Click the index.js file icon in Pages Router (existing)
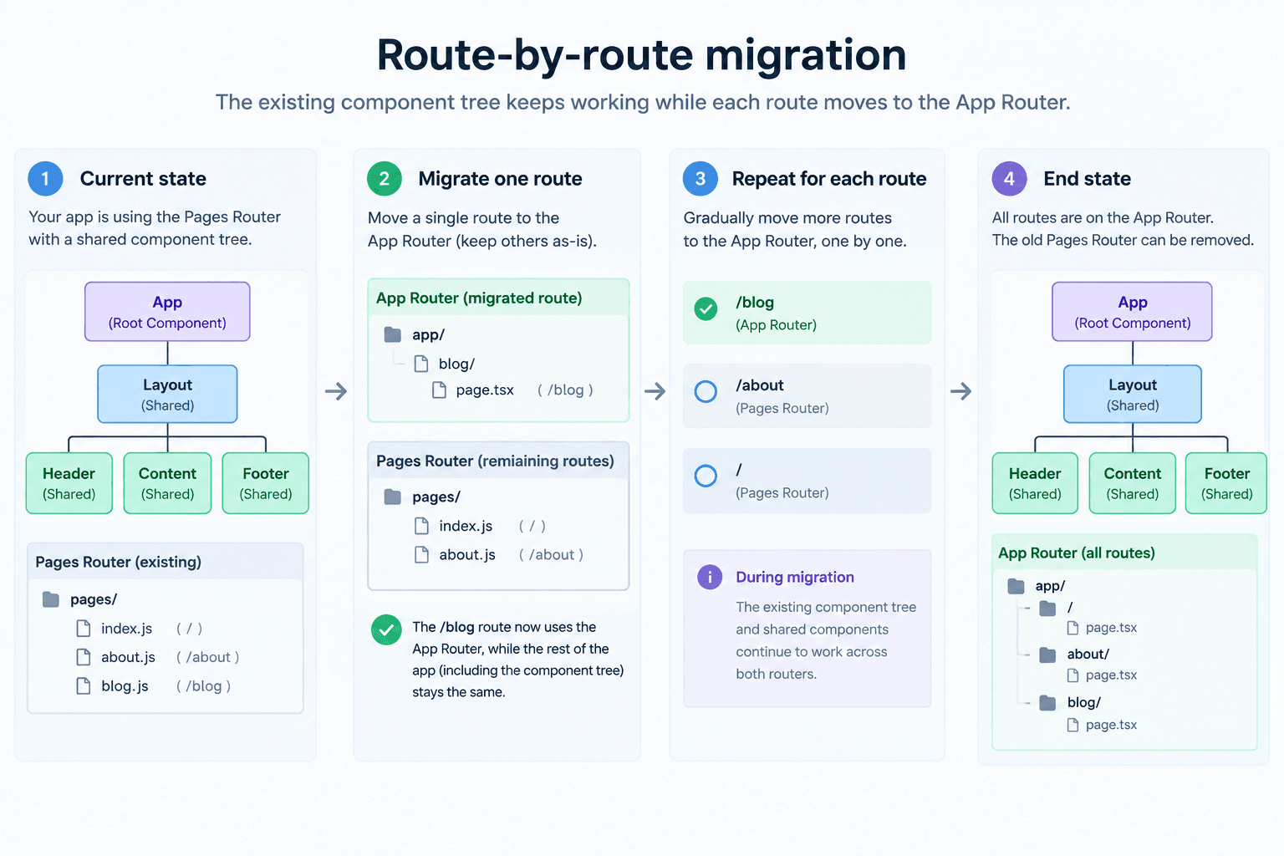Viewport: 1284px width, 856px height. [84, 629]
